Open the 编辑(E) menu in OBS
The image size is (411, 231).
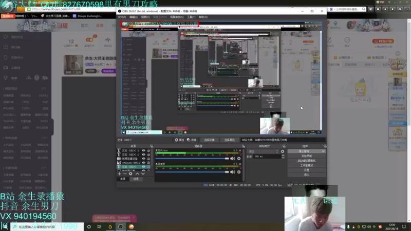(134, 17)
